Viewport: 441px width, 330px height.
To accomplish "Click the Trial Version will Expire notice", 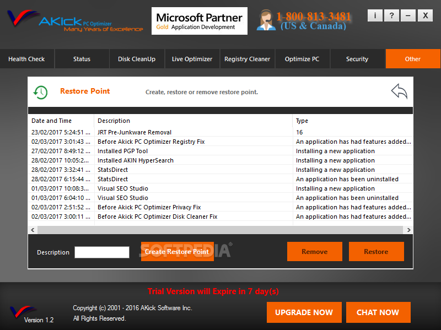I will pos(213,291).
